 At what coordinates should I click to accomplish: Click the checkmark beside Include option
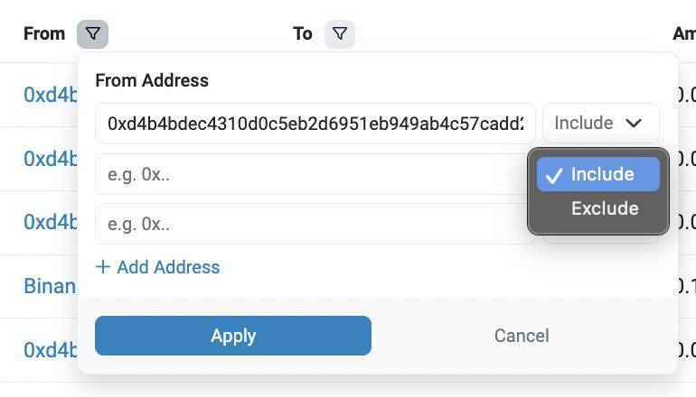554,175
